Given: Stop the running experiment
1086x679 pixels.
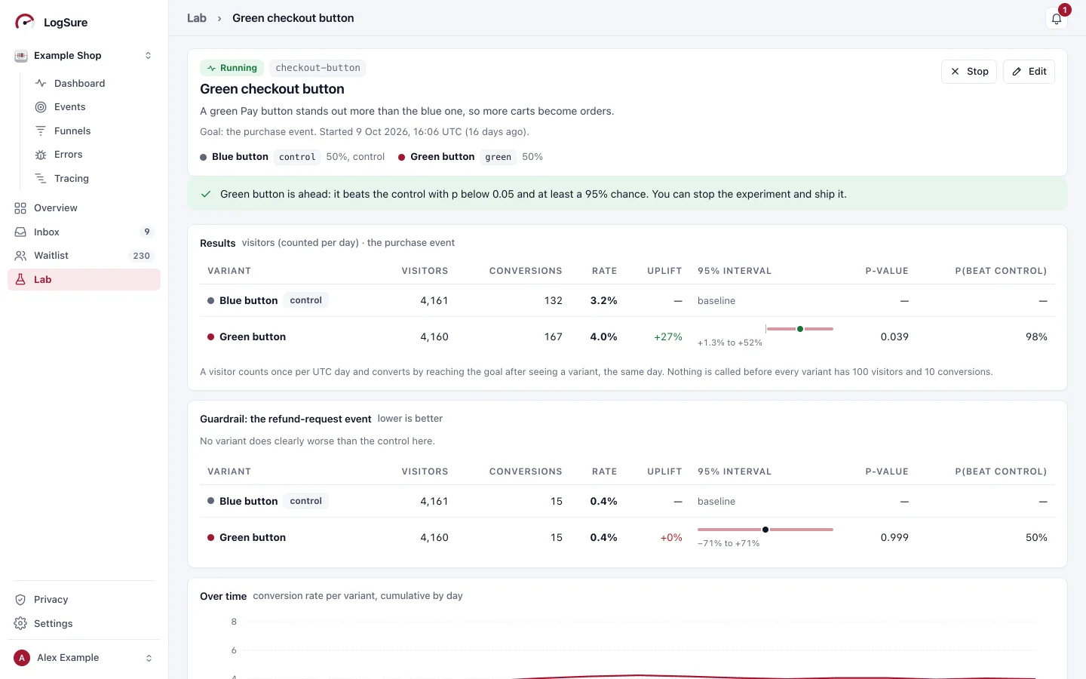Looking at the screenshot, I should [x=969, y=72].
